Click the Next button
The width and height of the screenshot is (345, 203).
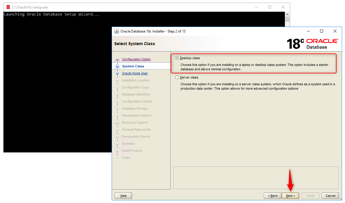pyautogui.click(x=290, y=196)
